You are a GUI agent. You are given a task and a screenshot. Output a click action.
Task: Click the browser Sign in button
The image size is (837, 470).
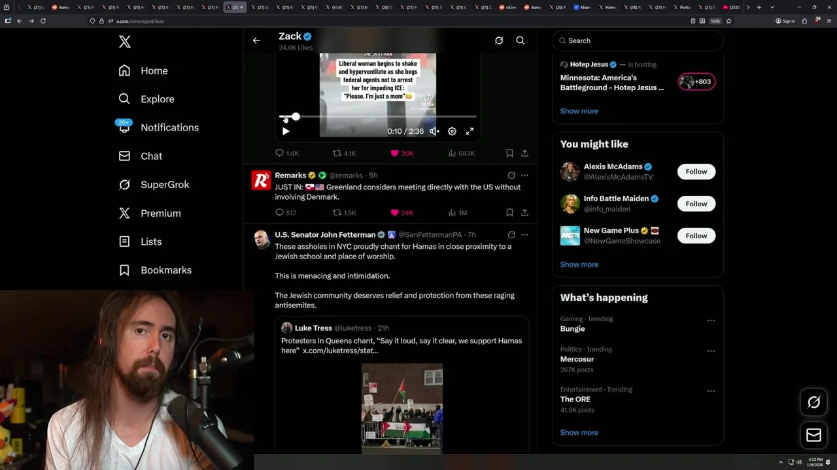pos(785,21)
